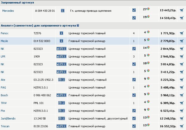The height and width of the screenshot is (130, 186).
Task: Select description Гл. цилиндр привода сцепления
Action: click(91, 11)
